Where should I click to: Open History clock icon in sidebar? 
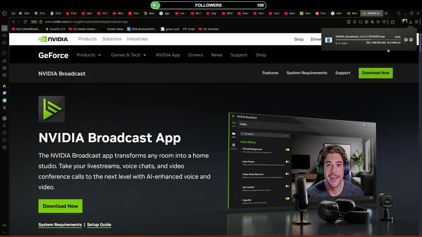pyautogui.click(x=4, y=133)
